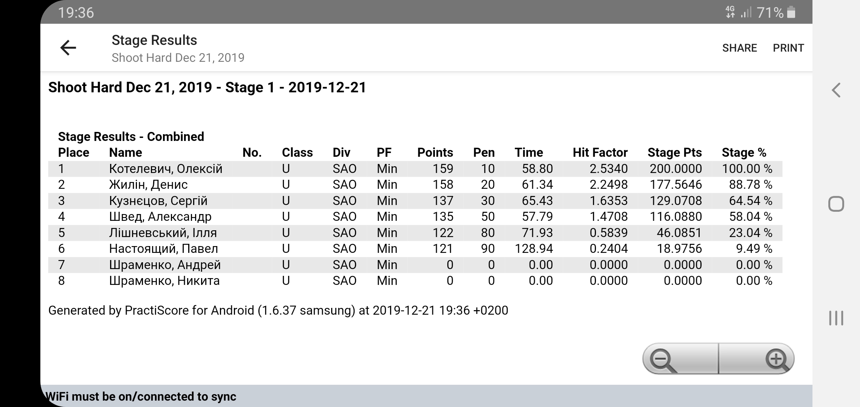Tap the battery icon in status bar
860x407 pixels.
pos(792,12)
